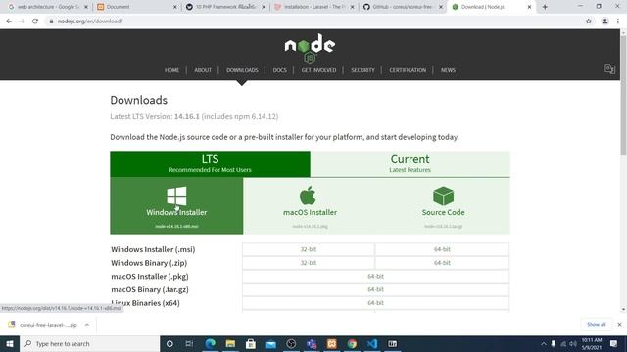Click the Cortana circle icon on taskbar
The image size is (627, 352).
[x=169, y=343]
